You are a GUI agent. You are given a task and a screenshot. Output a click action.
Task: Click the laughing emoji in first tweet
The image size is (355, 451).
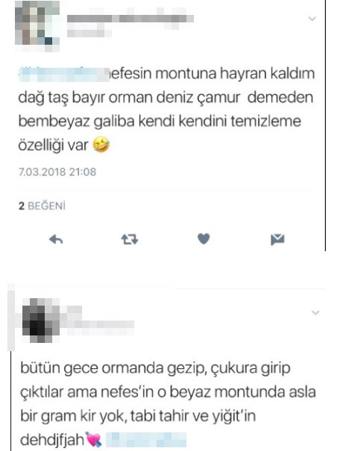coord(101,145)
